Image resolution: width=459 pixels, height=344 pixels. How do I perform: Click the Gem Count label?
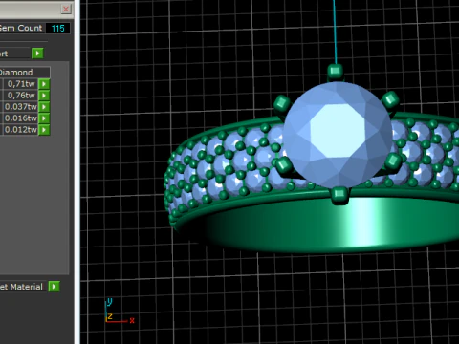[21, 28]
